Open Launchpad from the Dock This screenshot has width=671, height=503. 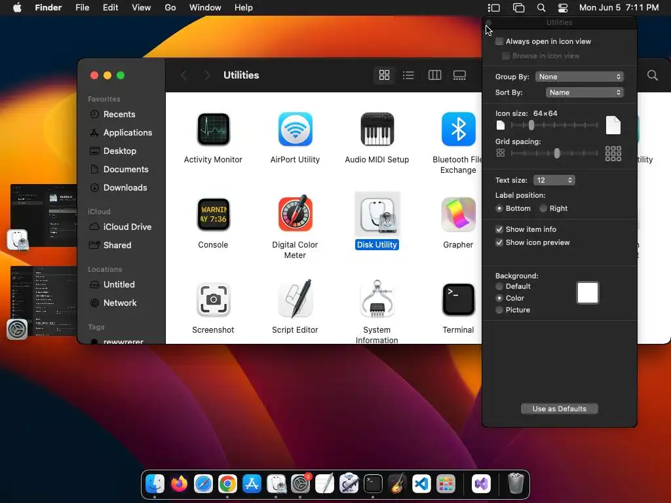446,484
